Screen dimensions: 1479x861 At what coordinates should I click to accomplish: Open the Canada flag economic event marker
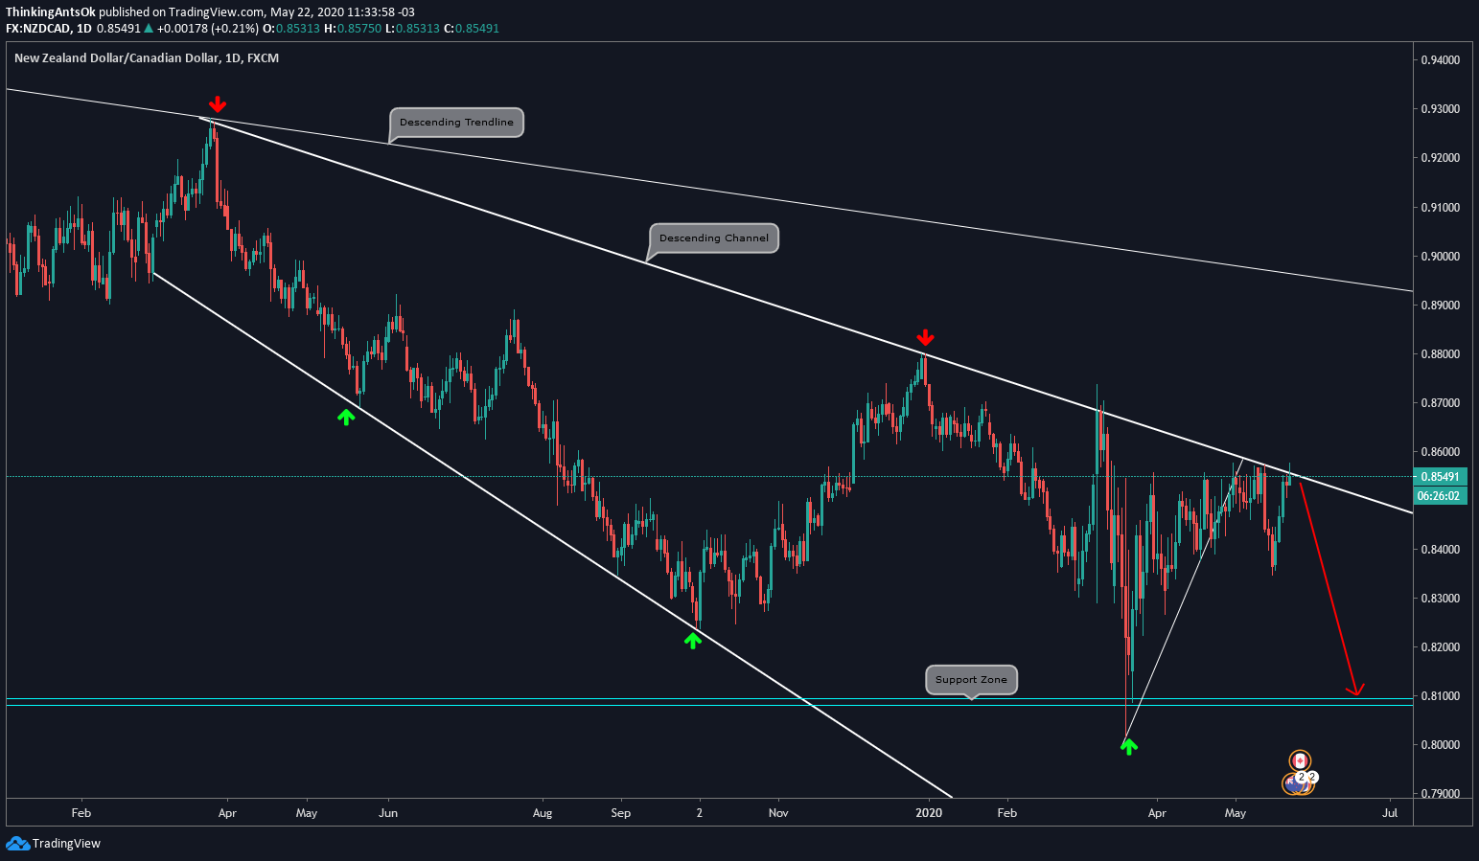[x=1300, y=760]
